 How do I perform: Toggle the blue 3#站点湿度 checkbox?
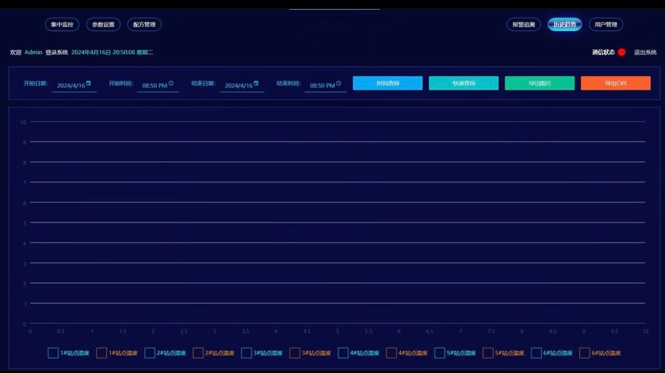point(247,353)
